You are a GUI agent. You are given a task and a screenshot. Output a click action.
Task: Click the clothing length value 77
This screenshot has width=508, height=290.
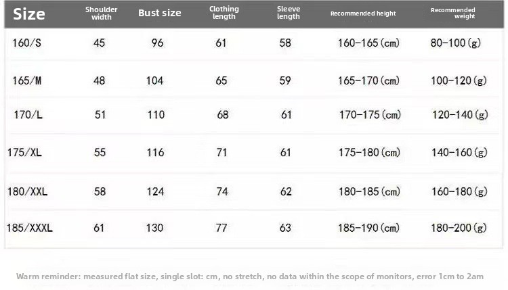pos(221,228)
